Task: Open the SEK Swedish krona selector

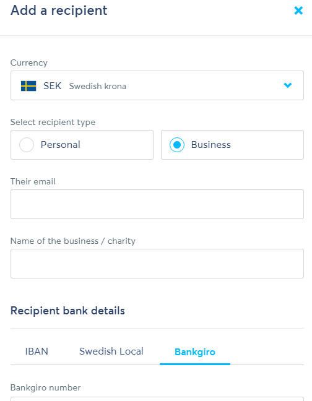Action: pos(157,85)
